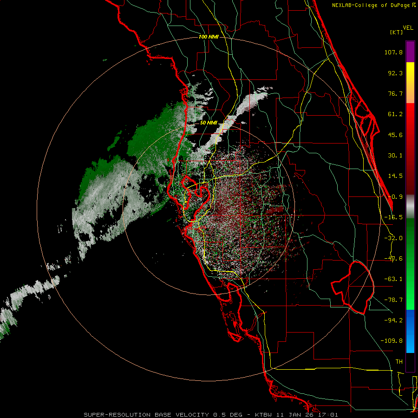
Task: Click the 100 NMI range ring label
Action: [209, 37]
